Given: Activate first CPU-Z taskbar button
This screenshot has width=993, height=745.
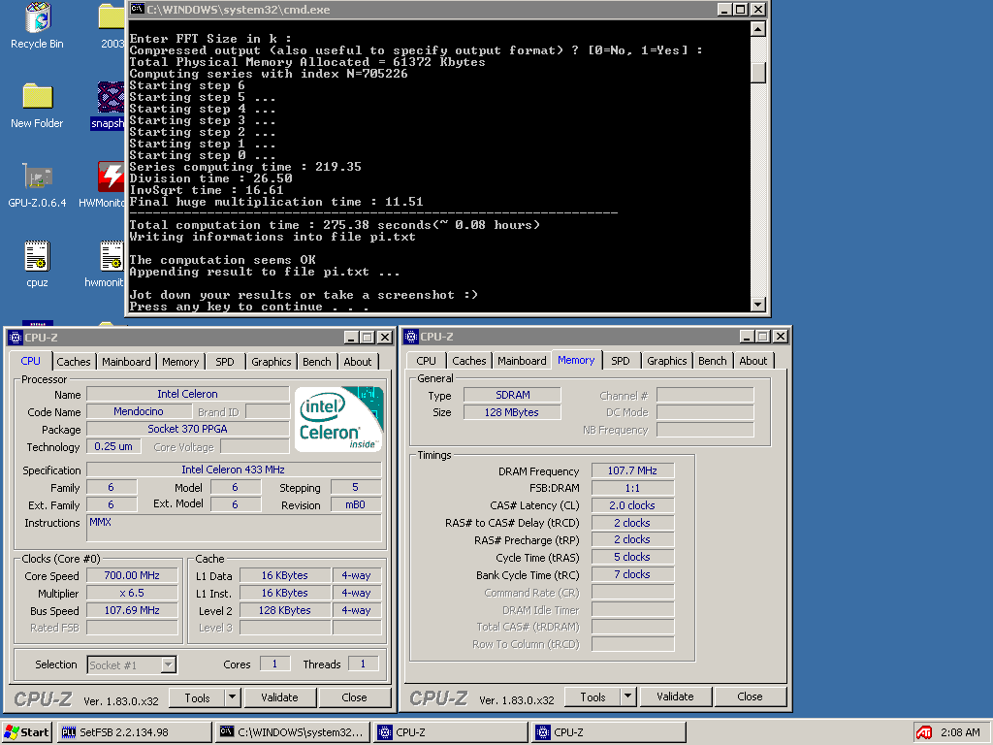Looking at the screenshot, I should pos(451,732).
